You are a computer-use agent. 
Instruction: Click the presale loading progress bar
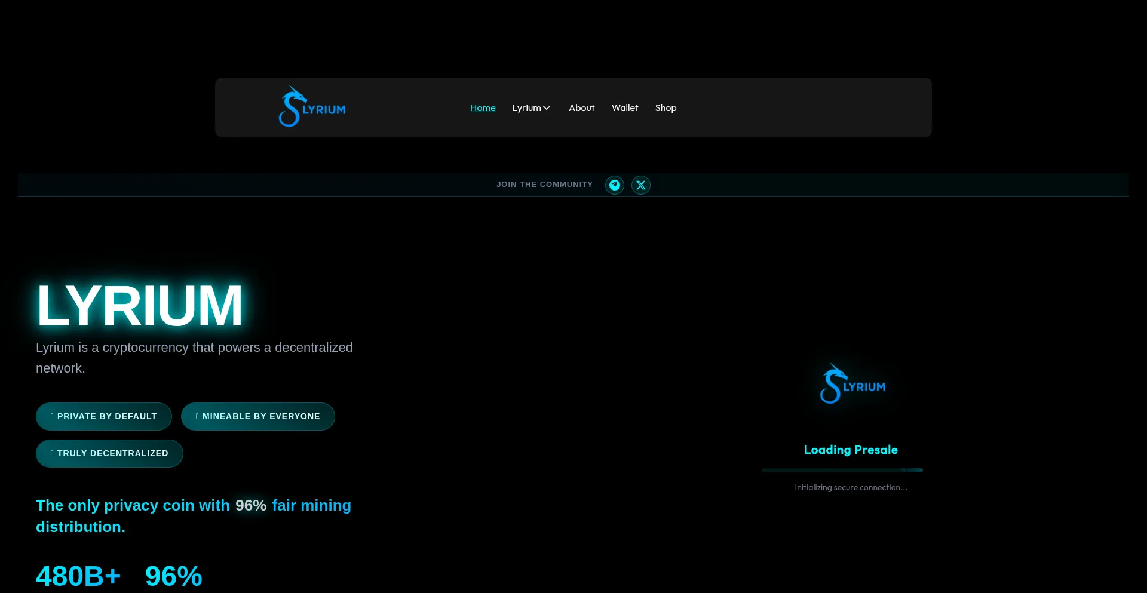[x=842, y=470]
